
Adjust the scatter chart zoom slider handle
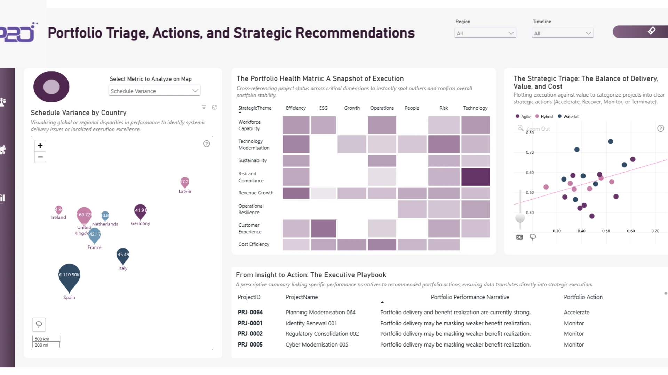click(x=520, y=218)
